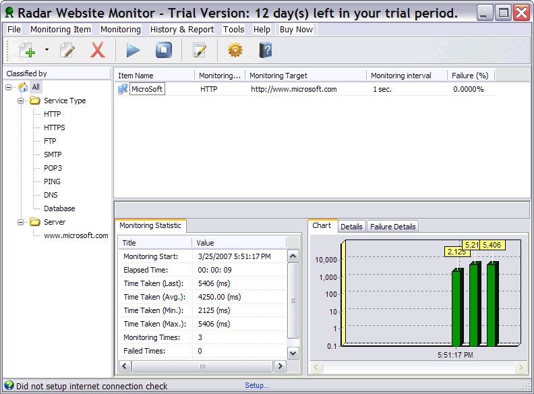Select the MicroSoft monitoring item row

coord(147,89)
